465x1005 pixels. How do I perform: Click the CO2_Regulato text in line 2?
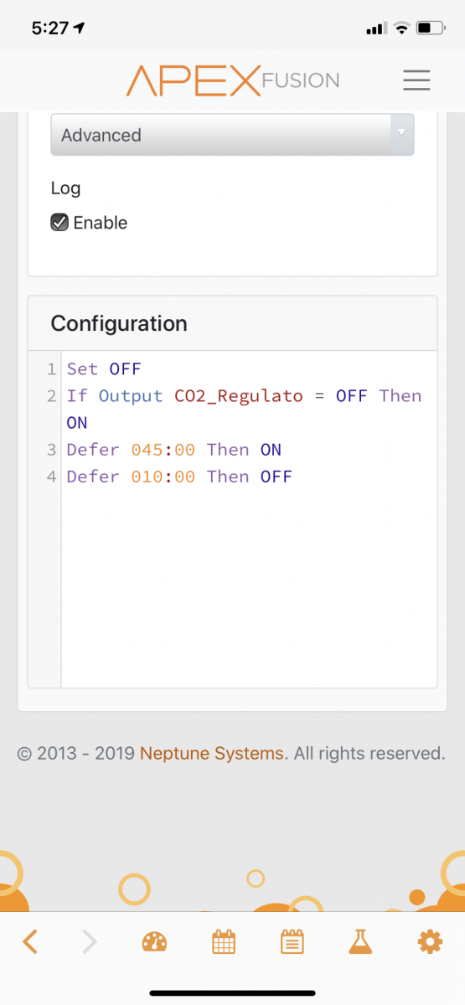(x=239, y=396)
